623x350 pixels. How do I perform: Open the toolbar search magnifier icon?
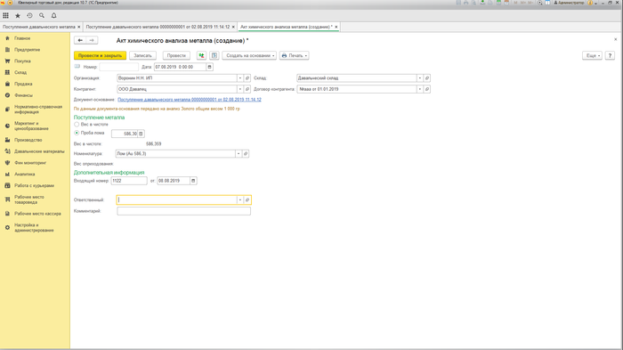[42, 15]
